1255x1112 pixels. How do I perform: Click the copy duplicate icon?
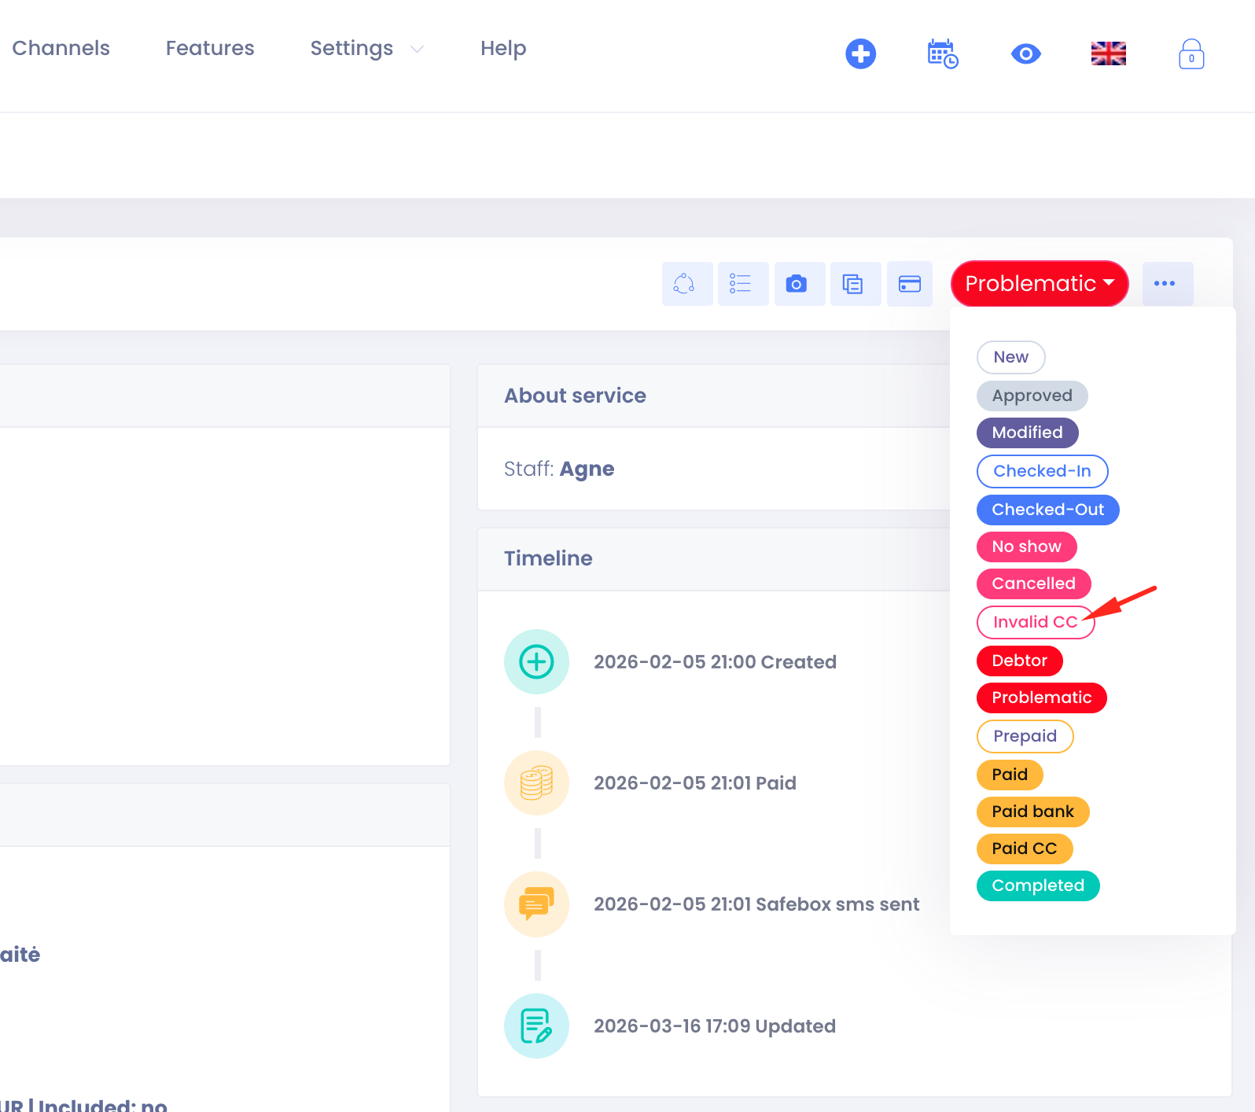point(855,284)
